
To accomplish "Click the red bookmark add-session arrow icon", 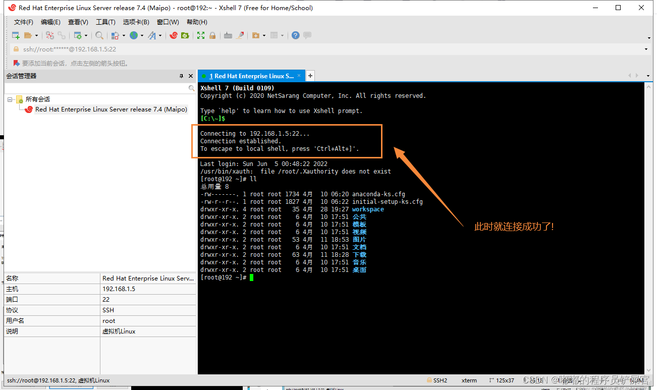I will pos(17,63).
